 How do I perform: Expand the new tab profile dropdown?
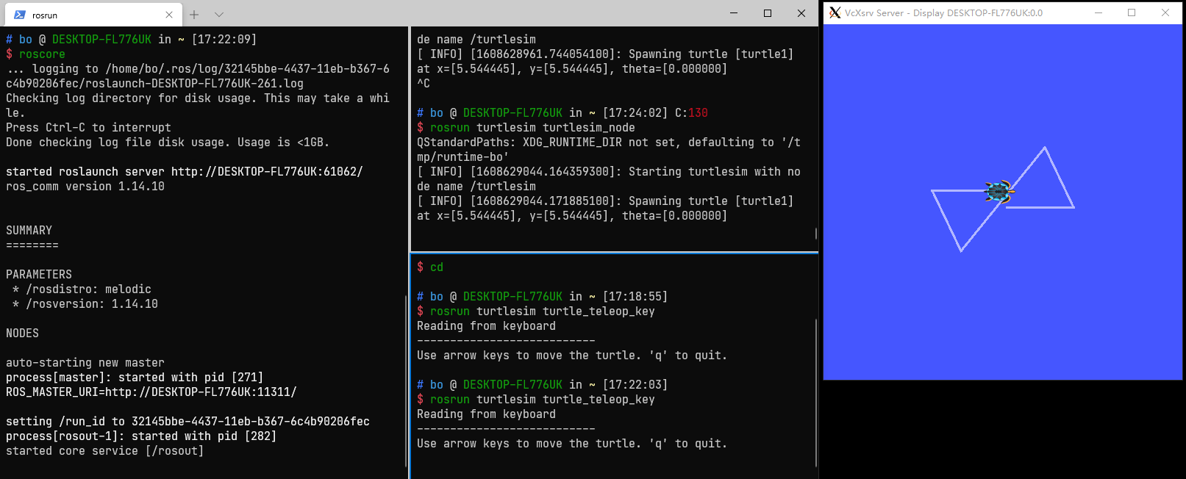click(219, 15)
